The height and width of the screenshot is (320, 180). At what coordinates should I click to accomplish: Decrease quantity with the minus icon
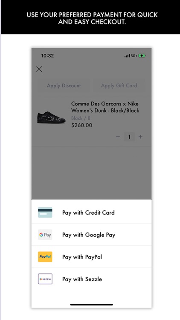pos(118,137)
